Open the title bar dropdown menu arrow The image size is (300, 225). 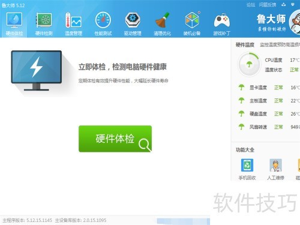click(x=293, y=4)
